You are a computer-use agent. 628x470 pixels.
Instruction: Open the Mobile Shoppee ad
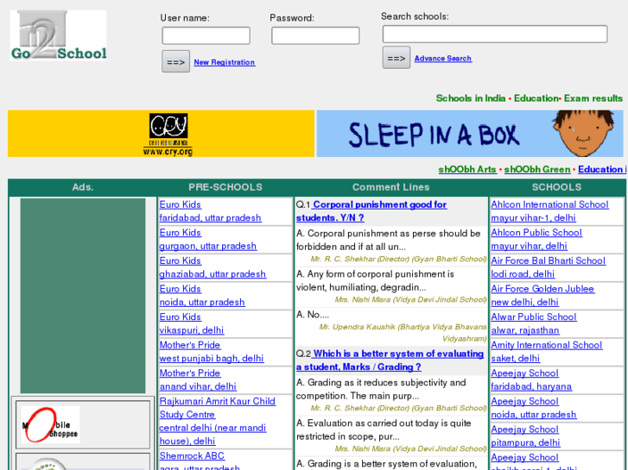tap(50, 424)
